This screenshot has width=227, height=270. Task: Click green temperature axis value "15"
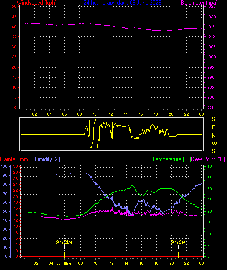(x=209, y=223)
